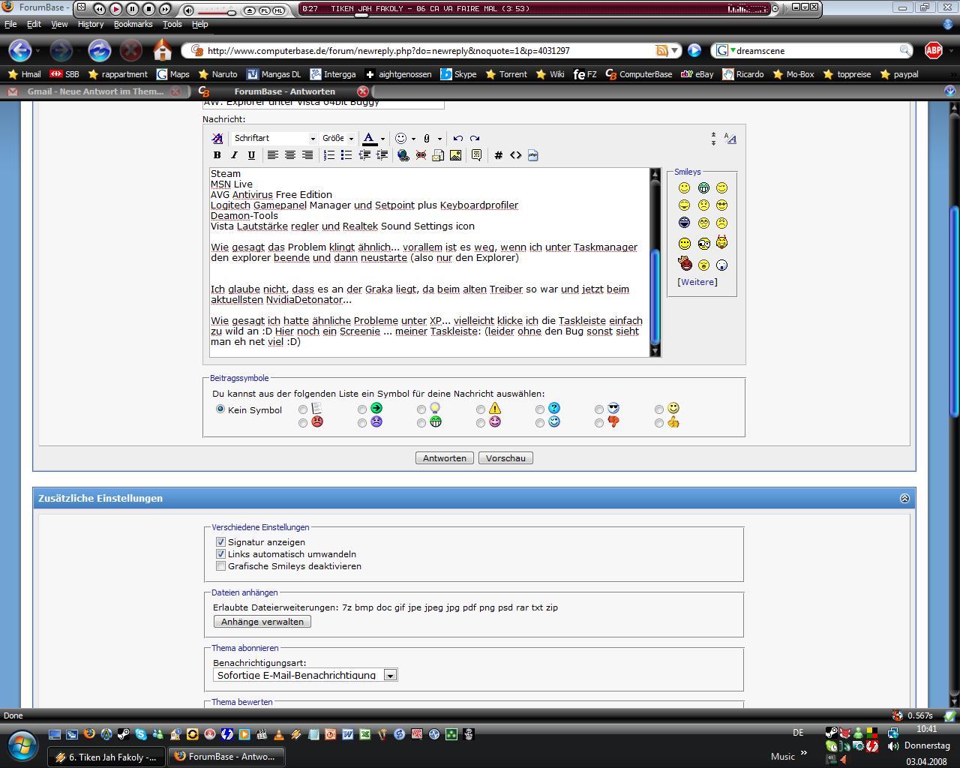This screenshot has width=960, height=768.
Task: Click inside the message text area
Action: (429, 262)
